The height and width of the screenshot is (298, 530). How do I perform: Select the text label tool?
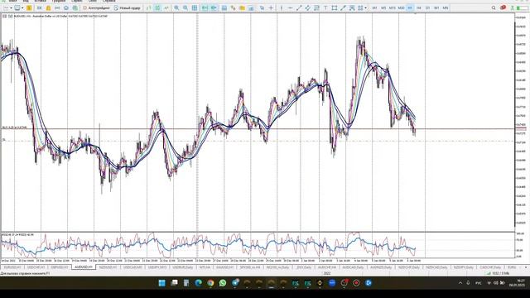pyautogui.click(x=325, y=7)
